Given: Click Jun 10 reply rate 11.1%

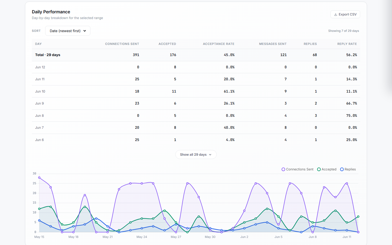Looking at the screenshot, I should pos(352,91).
